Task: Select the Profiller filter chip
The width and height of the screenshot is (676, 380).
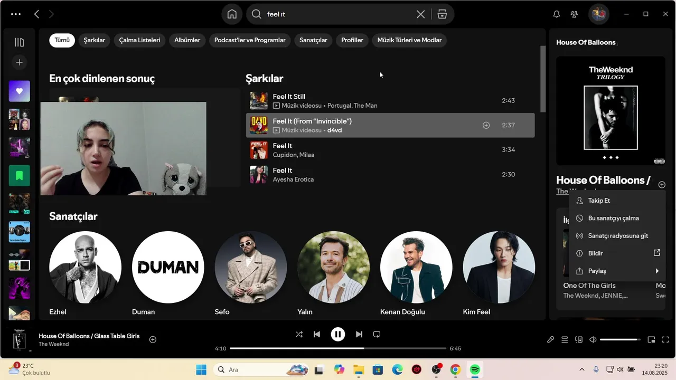Action: pyautogui.click(x=352, y=40)
